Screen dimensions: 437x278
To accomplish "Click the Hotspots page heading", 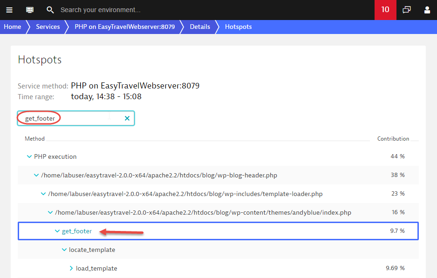I will [40, 60].
